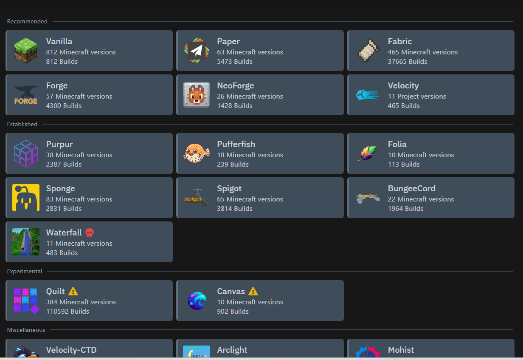The width and height of the screenshot is (523, 360).
Task: Click the Mohist gear logo icon
Action: pos(368,351)
